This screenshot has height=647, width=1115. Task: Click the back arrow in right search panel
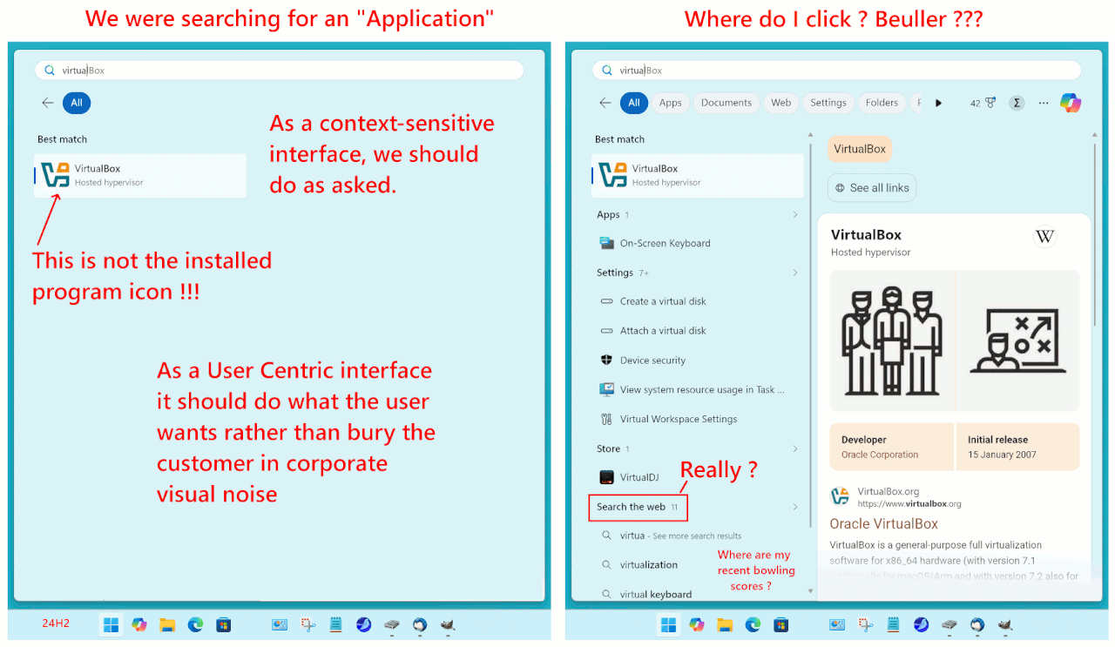(605, 103)
